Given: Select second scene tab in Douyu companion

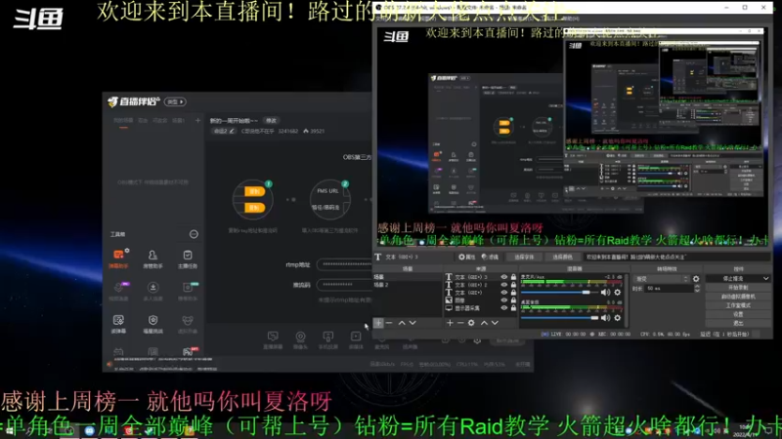Looking at the screenshot, I should pos(143,120).
